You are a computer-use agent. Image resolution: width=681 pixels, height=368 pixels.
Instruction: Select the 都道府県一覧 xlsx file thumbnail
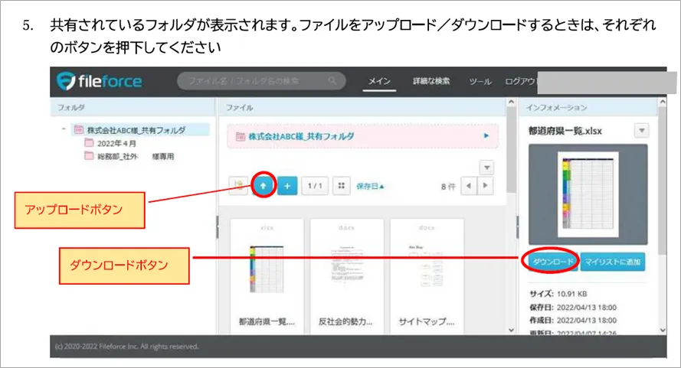(x=267, y=276)
